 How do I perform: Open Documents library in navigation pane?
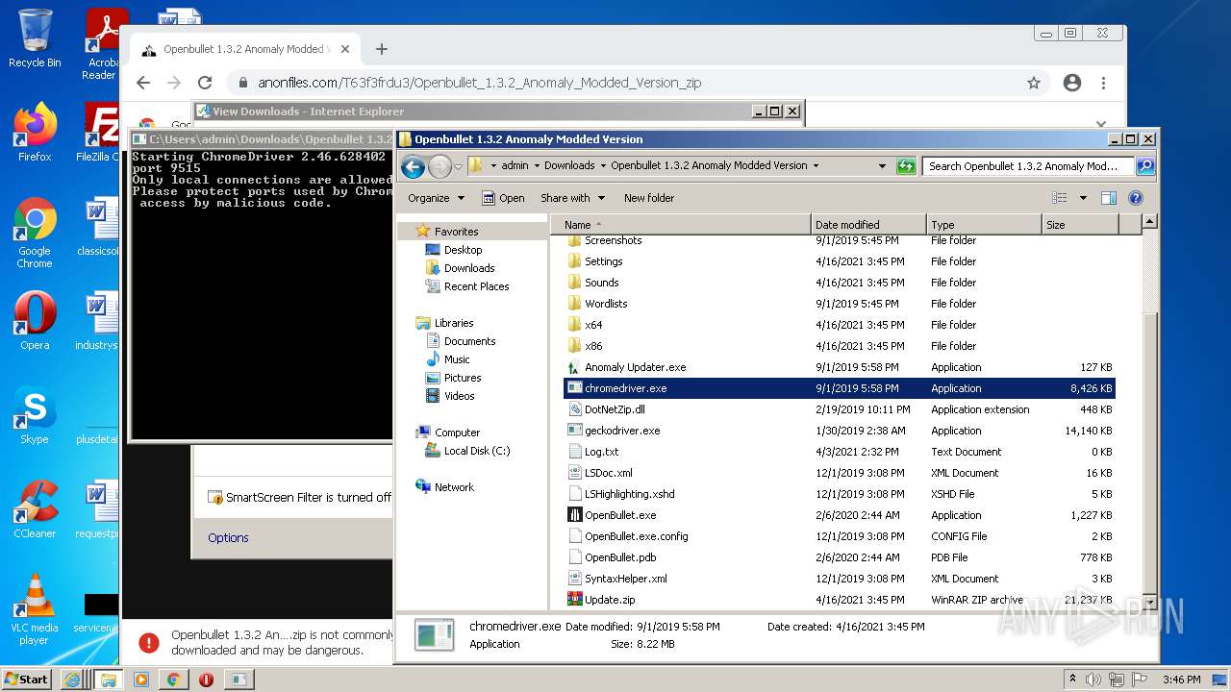click(x=469, y=341)
